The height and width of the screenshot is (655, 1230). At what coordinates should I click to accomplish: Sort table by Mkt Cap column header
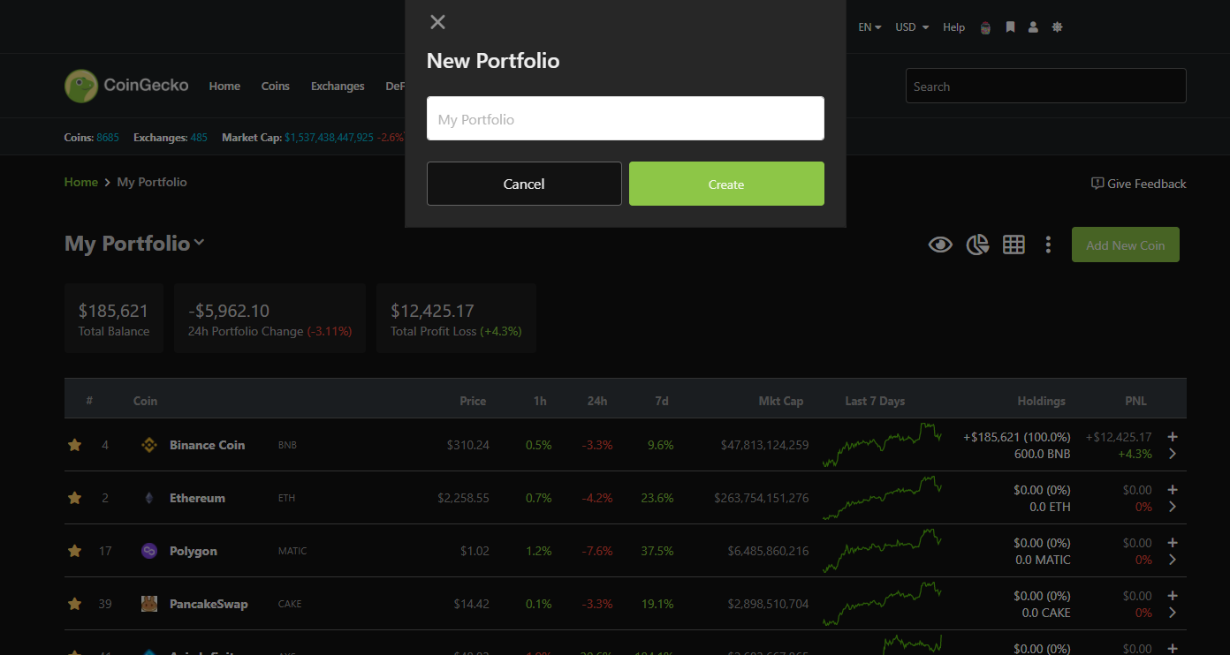pyautogui.click(x=781, y=401)
